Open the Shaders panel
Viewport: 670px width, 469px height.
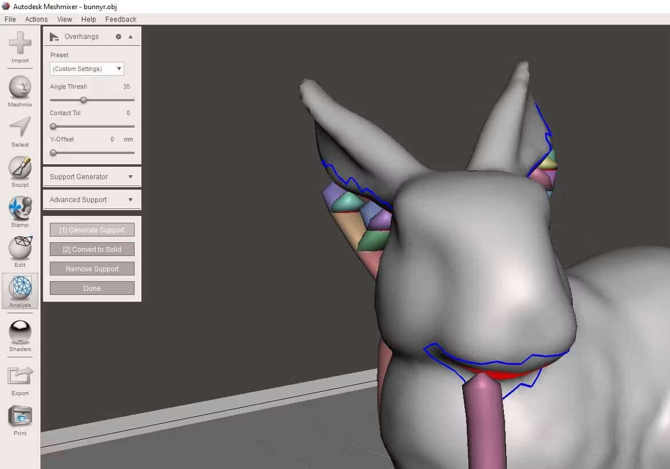pyautogui.click(x=19, y=336)
